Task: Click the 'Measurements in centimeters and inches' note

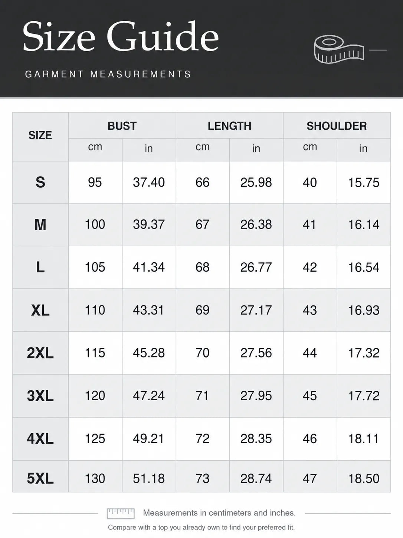Action: pyautogui.click(x=219, y=513)
